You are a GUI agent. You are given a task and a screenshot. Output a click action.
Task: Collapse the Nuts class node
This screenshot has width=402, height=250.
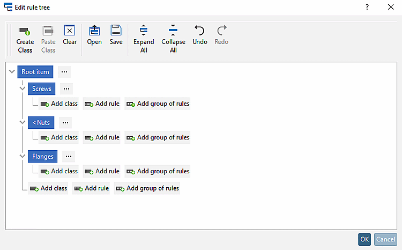tap(23, 122)
